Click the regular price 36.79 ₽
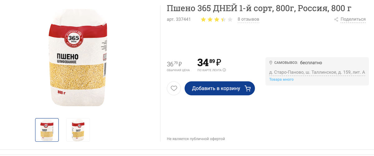The image size is (374, 156). [174, 64]
